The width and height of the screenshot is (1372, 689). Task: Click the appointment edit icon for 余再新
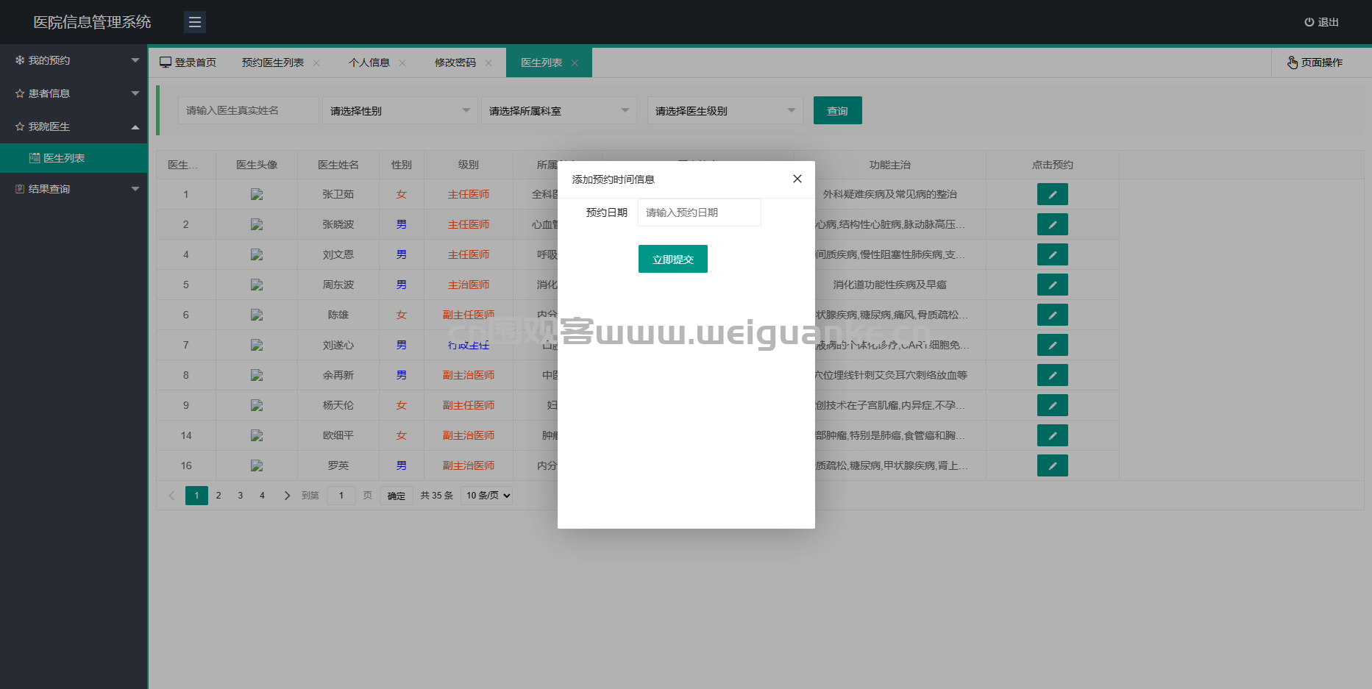(1053, 375)
